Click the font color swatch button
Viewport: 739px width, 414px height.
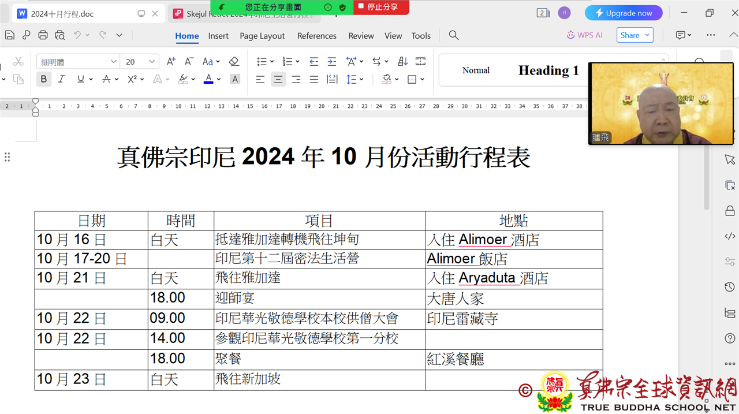(208, 79)
